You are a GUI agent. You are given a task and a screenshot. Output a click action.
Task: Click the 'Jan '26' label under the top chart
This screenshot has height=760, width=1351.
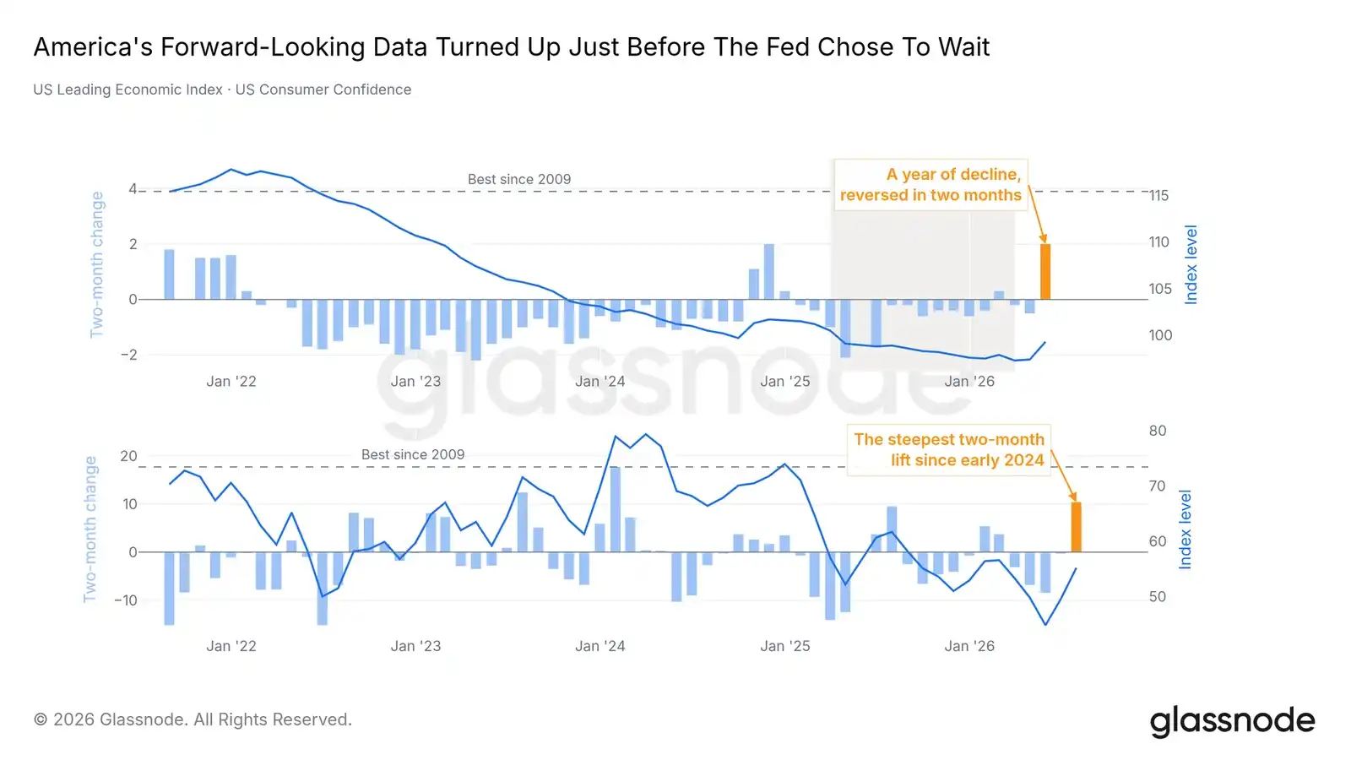[969, 382]
